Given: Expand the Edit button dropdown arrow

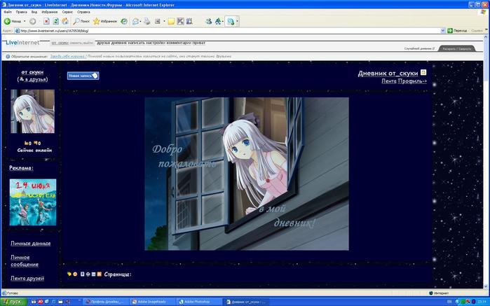Looking at the screenshot, I should pyautogui.click(x=164, y=21).
